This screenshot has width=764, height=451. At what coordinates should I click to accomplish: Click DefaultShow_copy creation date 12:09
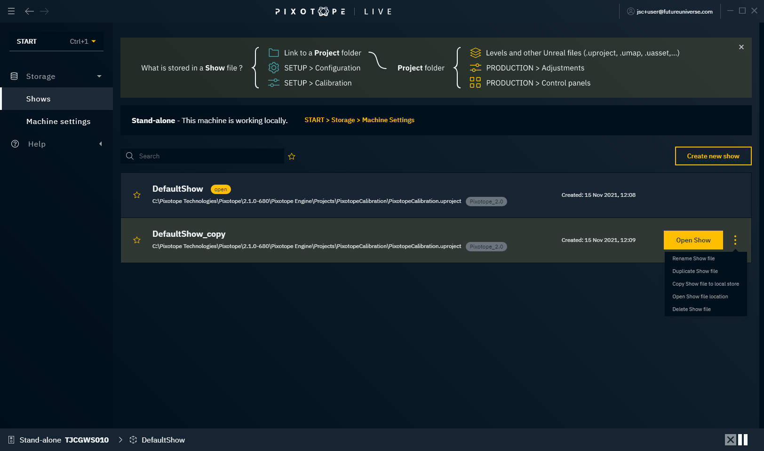tap(598, 240)
